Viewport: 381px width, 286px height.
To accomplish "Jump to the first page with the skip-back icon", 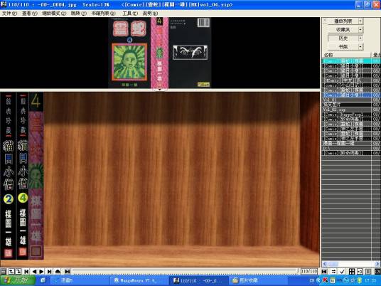I will (26, 271).
